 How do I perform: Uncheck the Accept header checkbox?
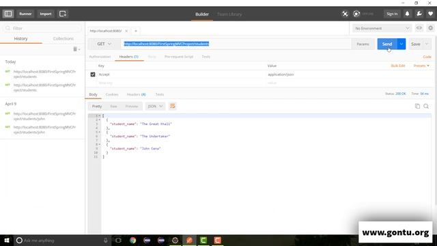click(x=93, y=74)
